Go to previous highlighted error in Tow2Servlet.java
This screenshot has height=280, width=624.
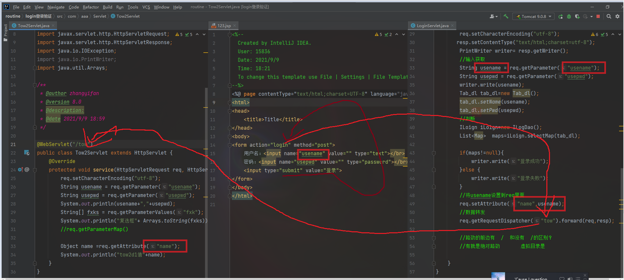(x=197, y=34)
